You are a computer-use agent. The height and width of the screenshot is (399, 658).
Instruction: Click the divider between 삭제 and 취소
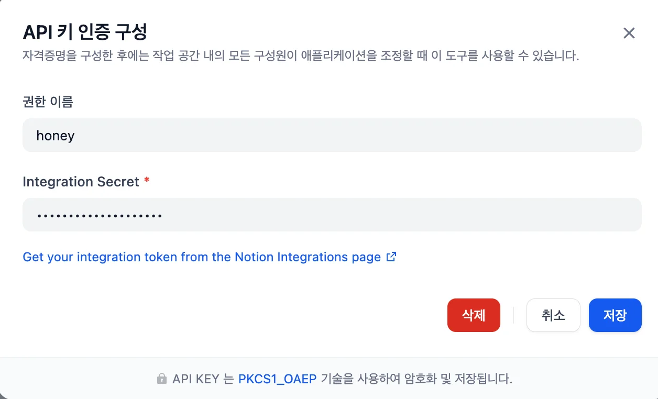click(x=513, y=315)
